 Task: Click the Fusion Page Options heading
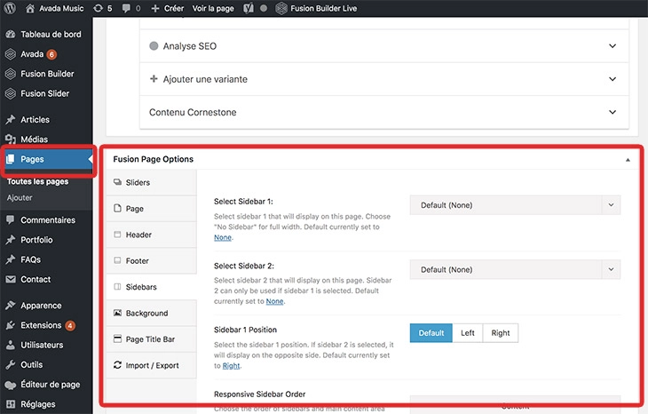tap(154, 159)
